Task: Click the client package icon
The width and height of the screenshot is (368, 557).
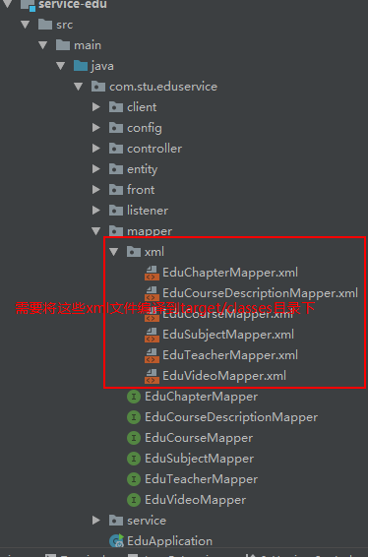Action: point(116,107)
